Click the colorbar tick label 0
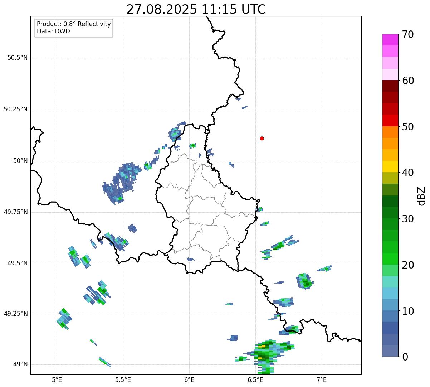Viewport: 430px width, 387px height. tap(405, 357)
